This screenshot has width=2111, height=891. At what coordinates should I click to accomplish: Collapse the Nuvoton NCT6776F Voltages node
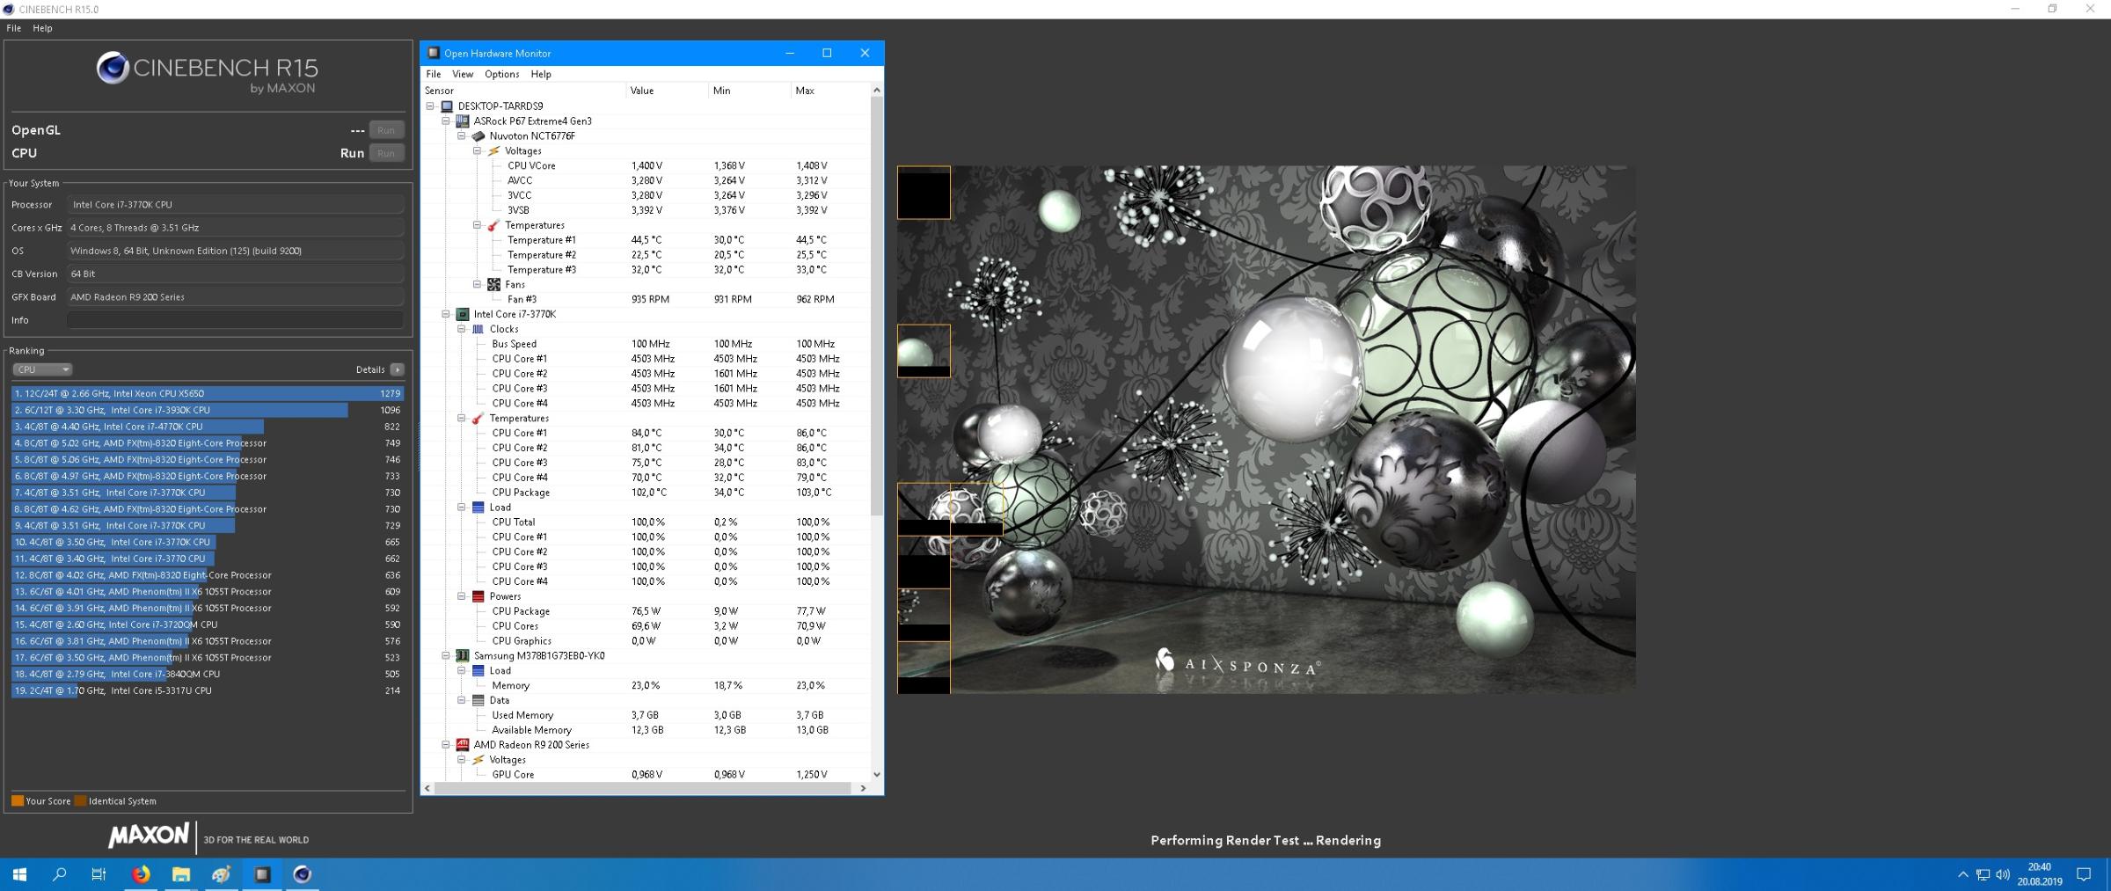(x=477, y=151)
